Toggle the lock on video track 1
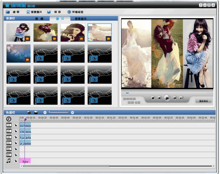The width and height of the screenshot is (220, 174). 16,125
